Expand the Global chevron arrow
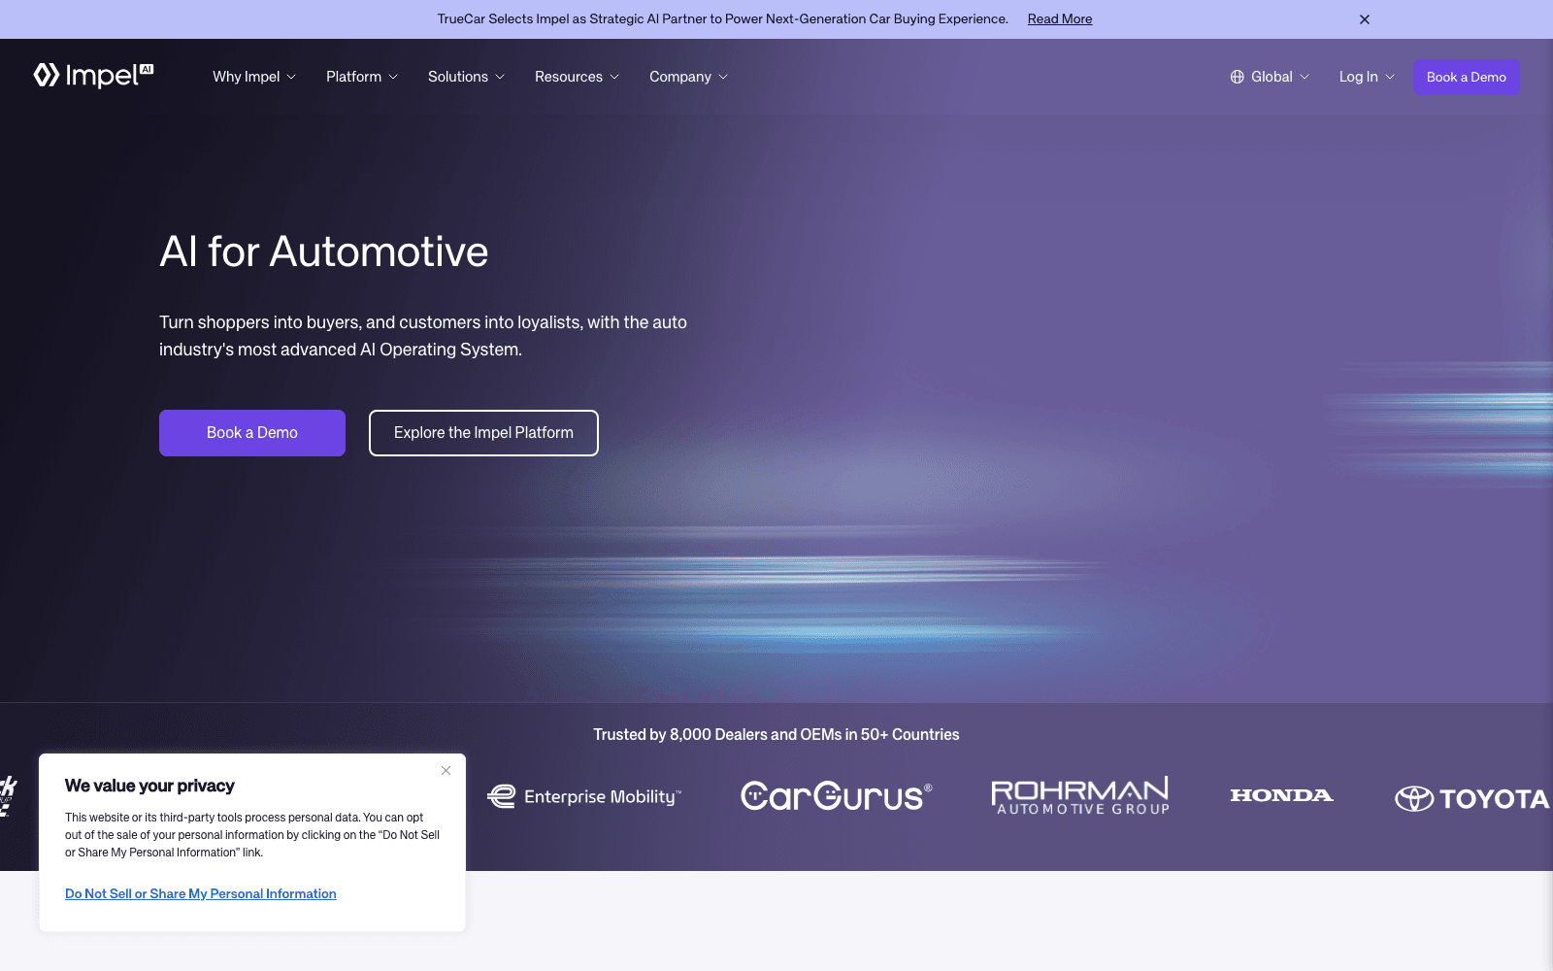1553x971 pixels. click(1305, 77)
